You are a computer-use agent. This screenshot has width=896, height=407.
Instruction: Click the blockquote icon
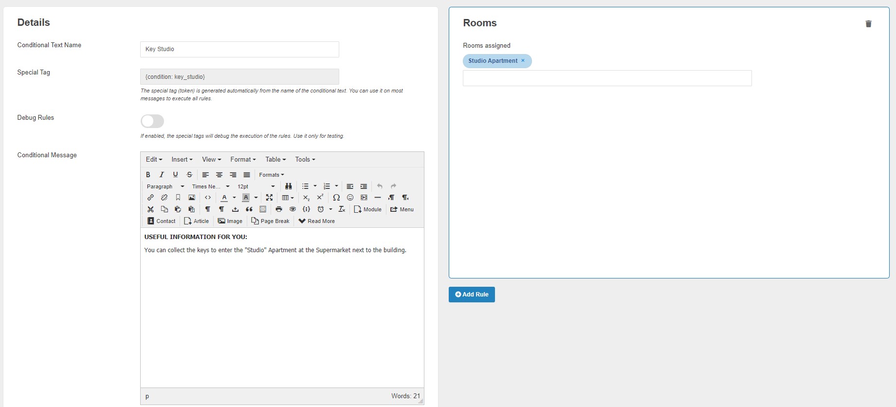point(249,209)
